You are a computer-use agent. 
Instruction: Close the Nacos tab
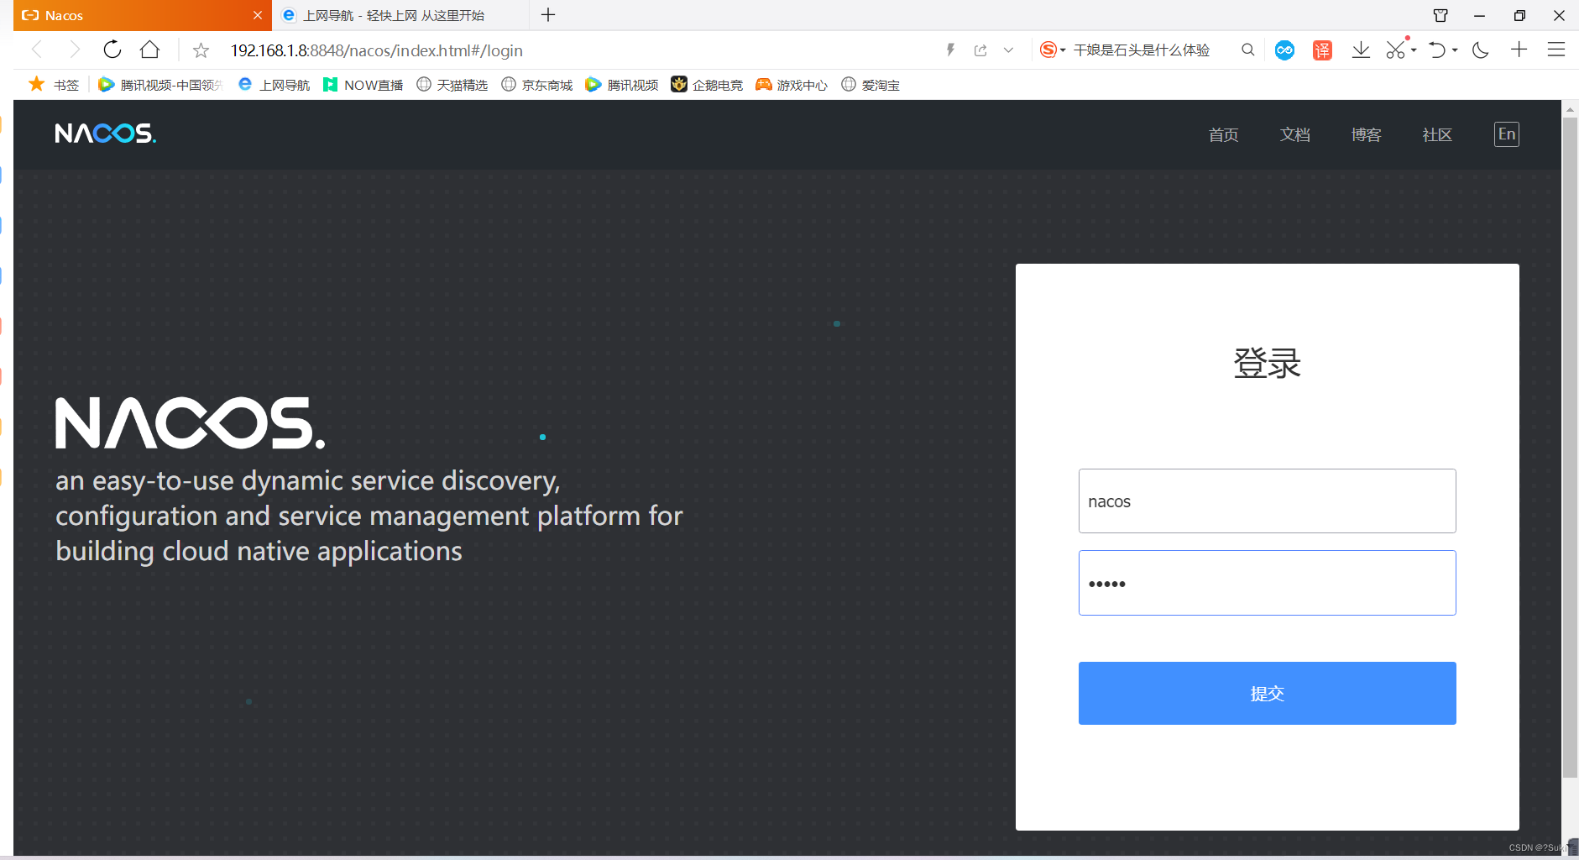(258, 15)
